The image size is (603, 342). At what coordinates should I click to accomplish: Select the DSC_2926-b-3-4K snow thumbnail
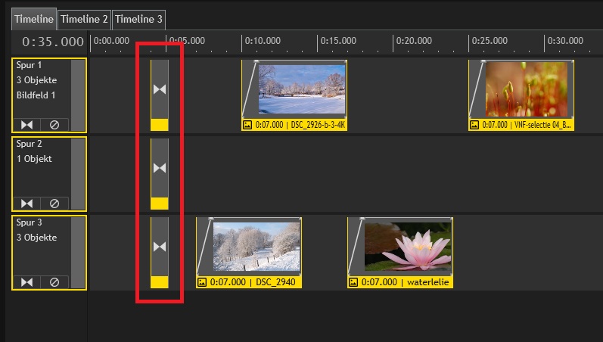[301, 89]
